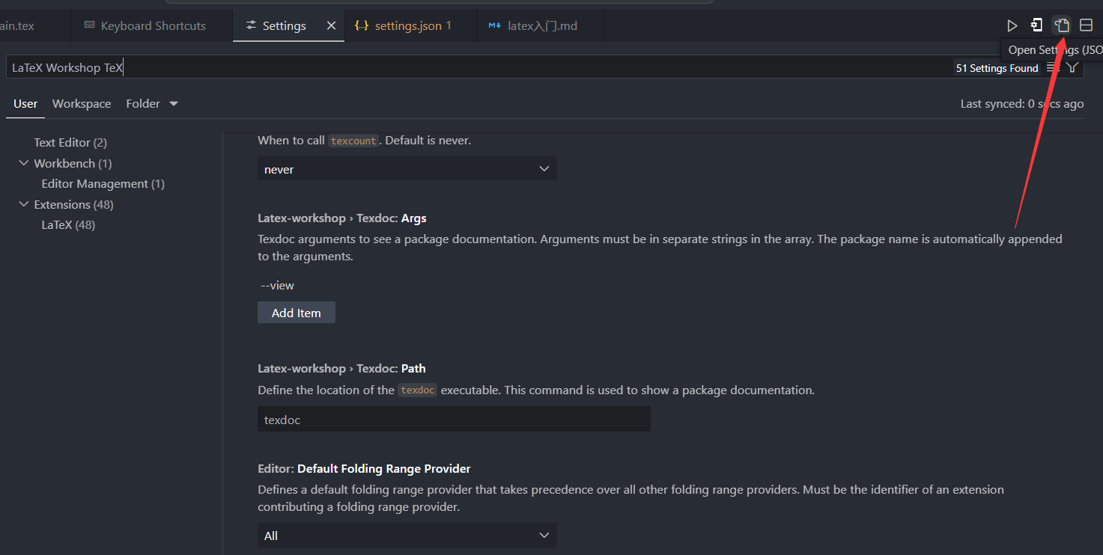Select the Workspace settings scope tab
Image resolution: width=1103 pixels, height=555 pixels.
pos(82,104)
